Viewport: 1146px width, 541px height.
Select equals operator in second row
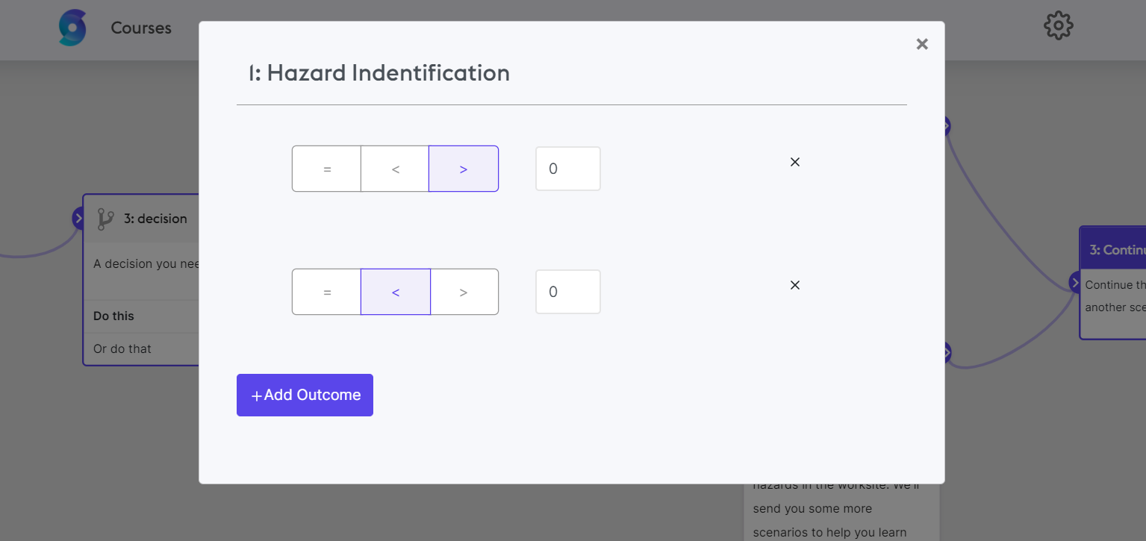327,292
